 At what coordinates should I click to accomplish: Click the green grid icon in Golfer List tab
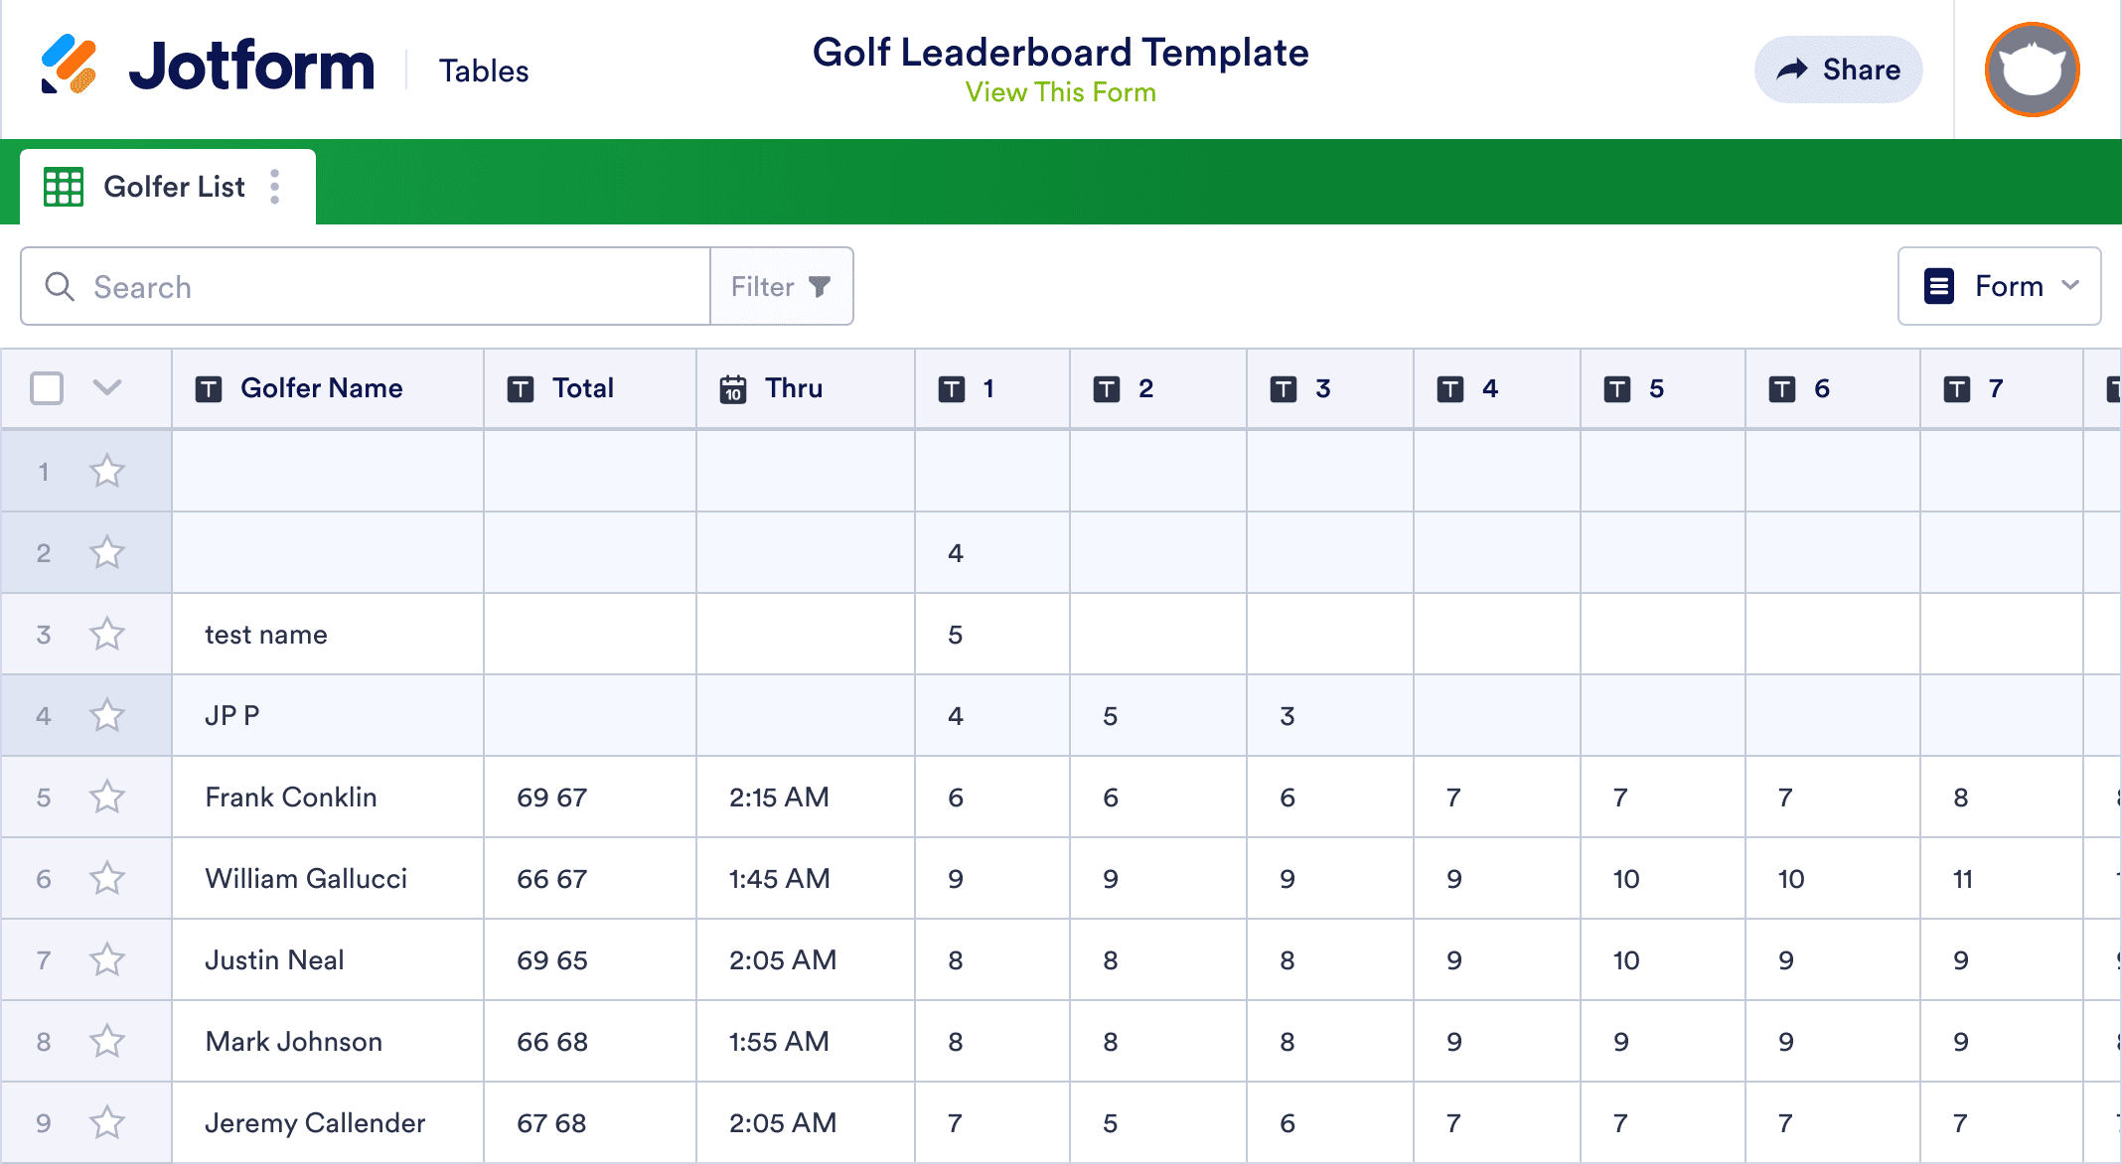(64, 187)
